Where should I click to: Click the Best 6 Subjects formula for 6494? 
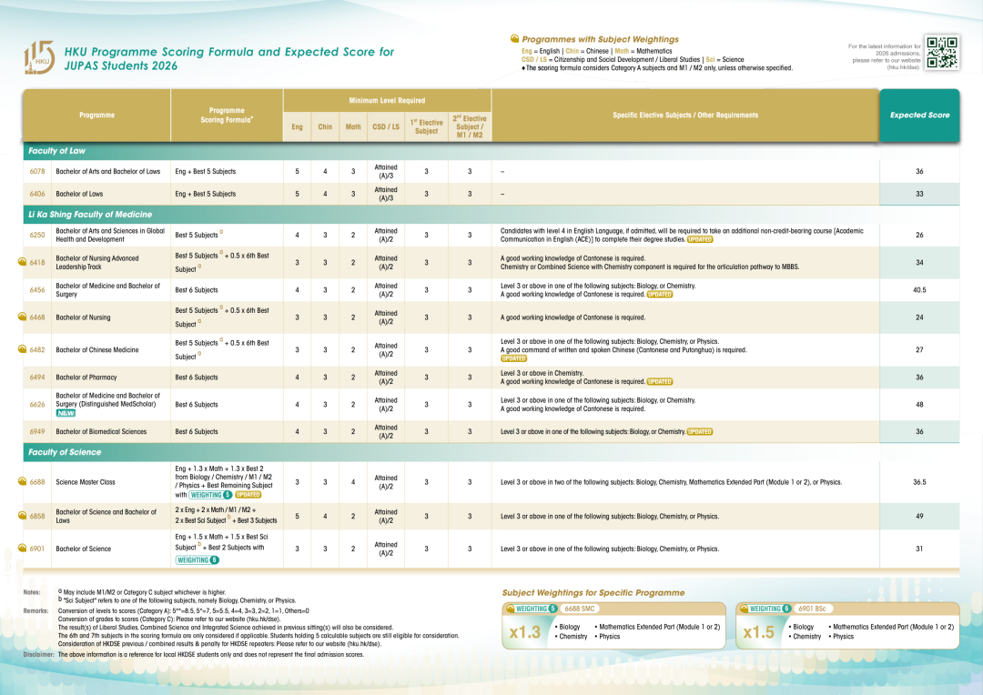point(197,378)
